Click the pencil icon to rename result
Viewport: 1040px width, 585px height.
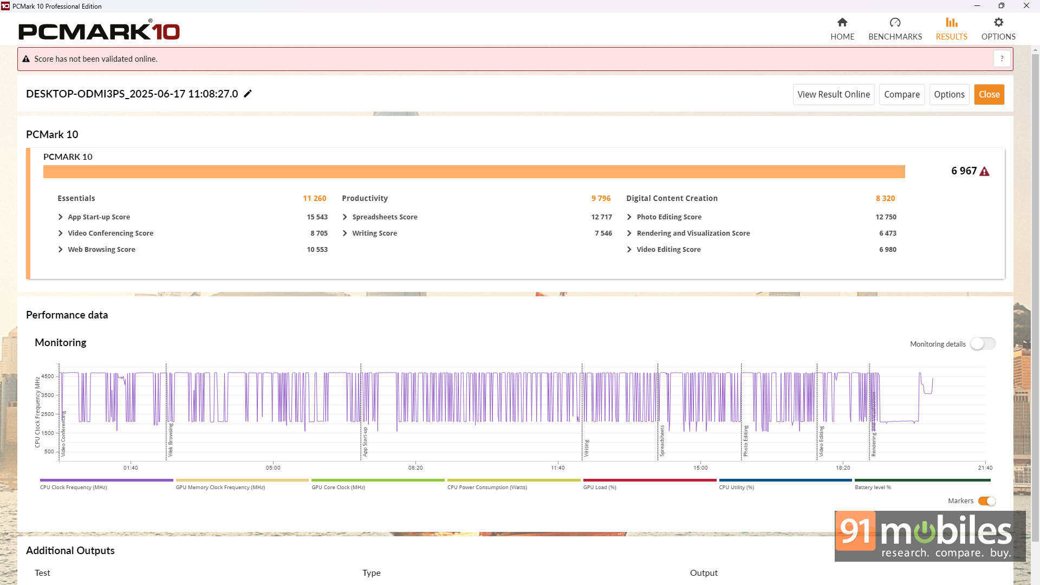point(248,94)
